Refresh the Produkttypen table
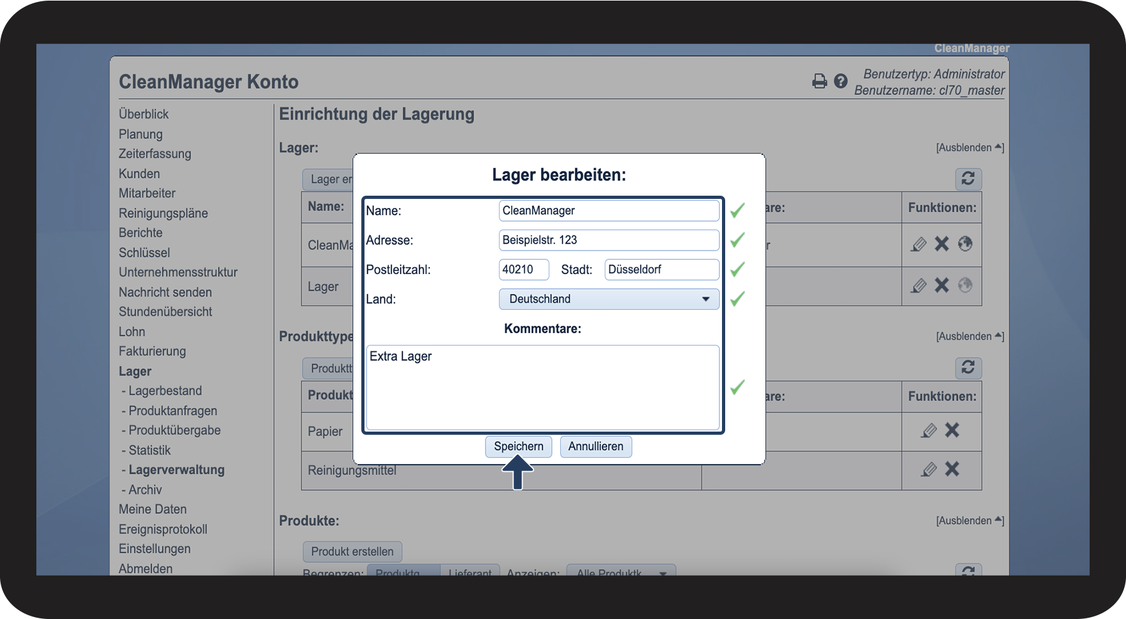Viewport: 1126px width, 619px height. tap(968, 367)
